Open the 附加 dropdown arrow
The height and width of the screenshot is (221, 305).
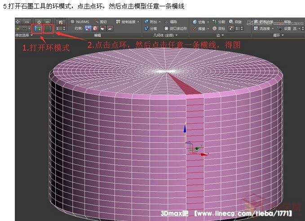point(160,22)
